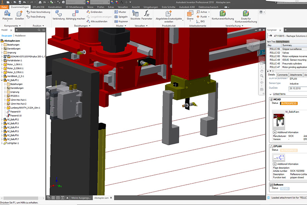
Task: Click the Open folder icon in quick access toolbar
Action: click(x=15, y=2)
